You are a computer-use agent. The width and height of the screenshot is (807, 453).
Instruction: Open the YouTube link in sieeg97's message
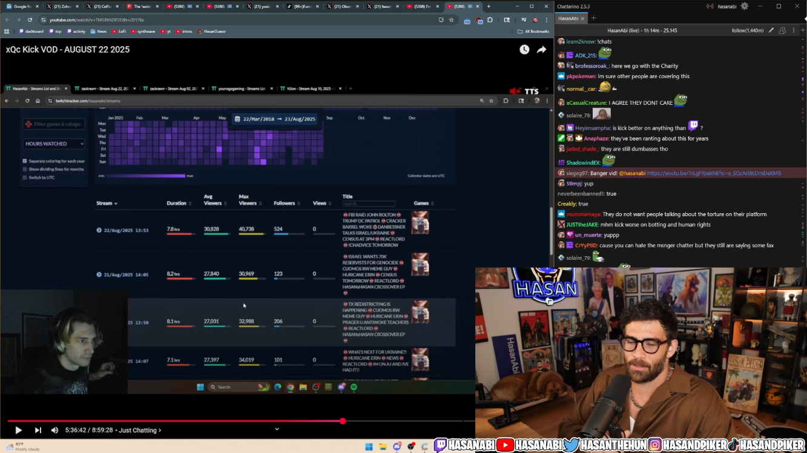click(714, 173)
